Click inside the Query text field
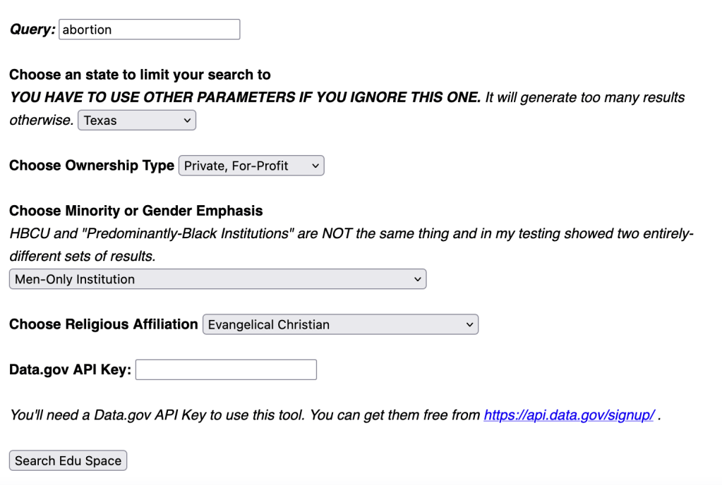Image resolution: width=722 pixels, height=485 pixels. (148, 29)
